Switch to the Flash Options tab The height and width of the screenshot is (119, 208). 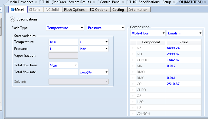coord(74,10)
